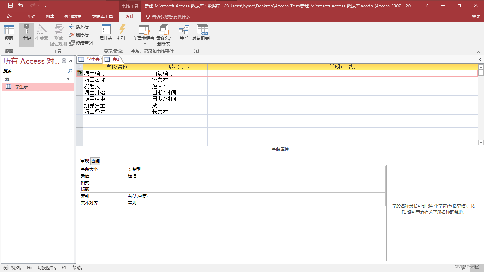Click 修改查阅 modify lookups
The width and height of the screenshot is (484, 272).
click(81, 43)
